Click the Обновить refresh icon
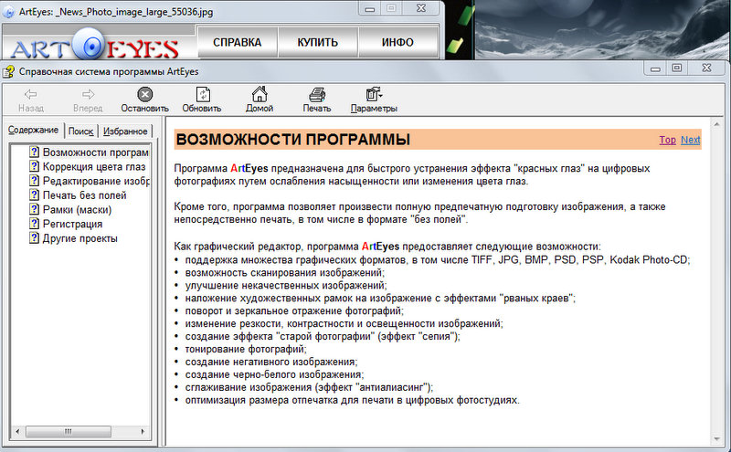 pyautogui.click(x=202, y=94)
